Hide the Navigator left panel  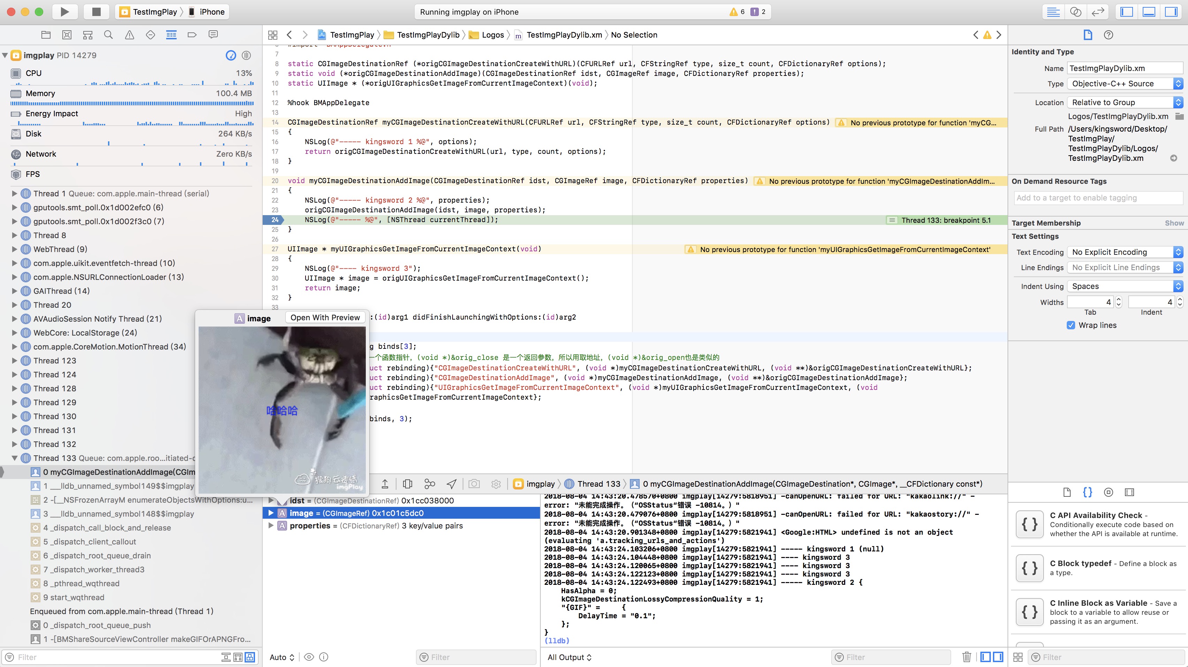click(1127, 11)
